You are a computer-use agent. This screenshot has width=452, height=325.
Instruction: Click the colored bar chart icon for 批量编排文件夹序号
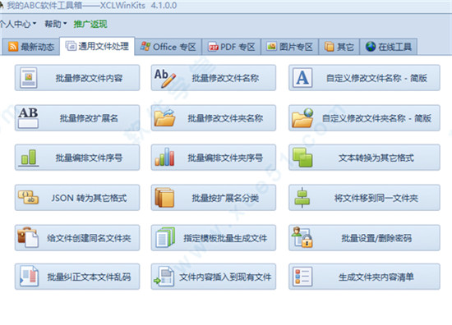164,158
